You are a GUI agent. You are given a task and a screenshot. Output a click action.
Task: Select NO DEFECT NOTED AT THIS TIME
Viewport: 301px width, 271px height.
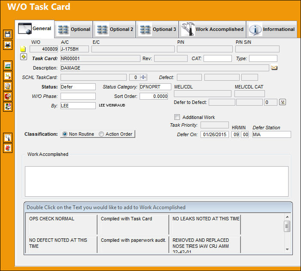[x=58, y=243]
